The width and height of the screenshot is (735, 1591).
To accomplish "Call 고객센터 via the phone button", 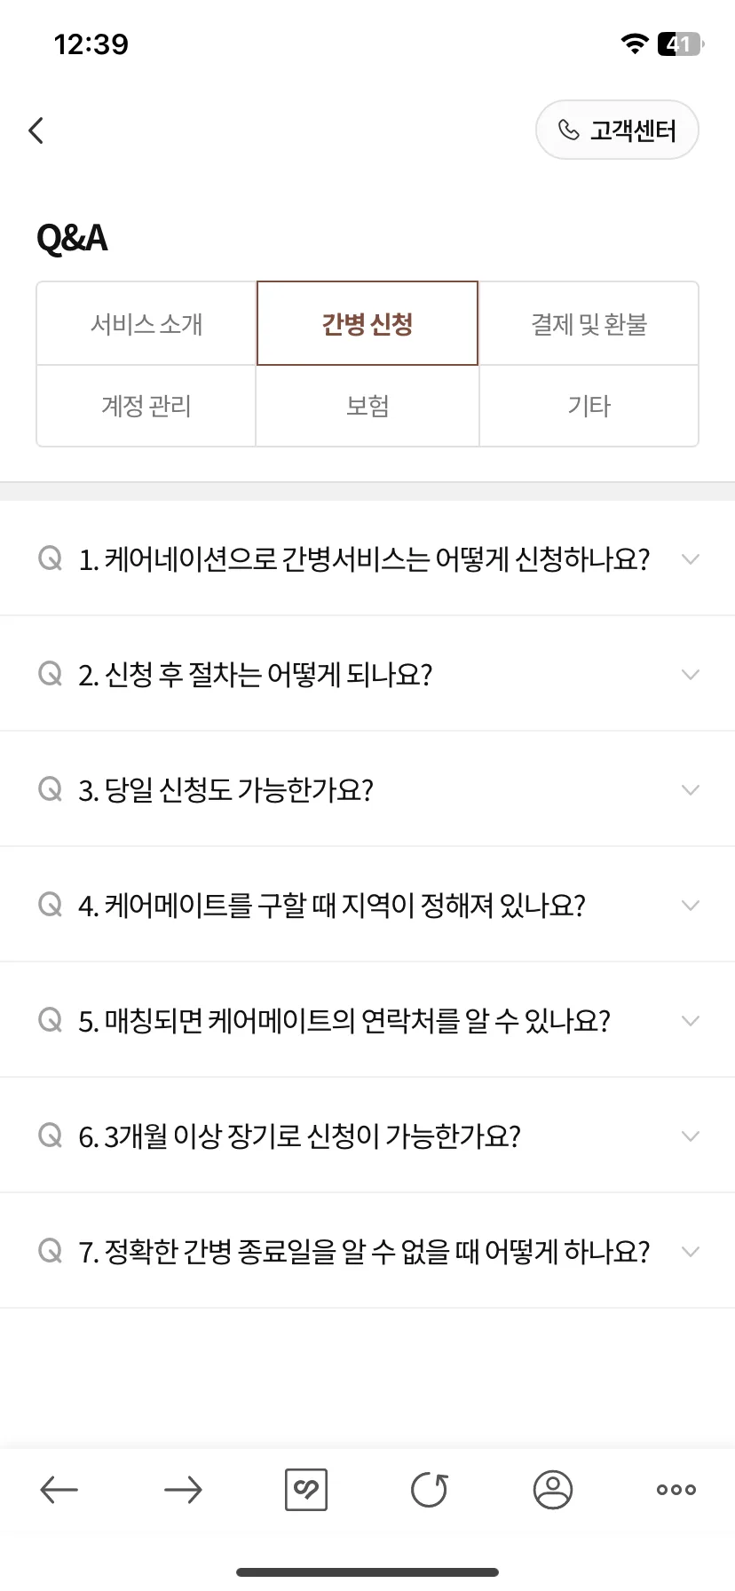I will pyautogui.click(x=617, y=131).
